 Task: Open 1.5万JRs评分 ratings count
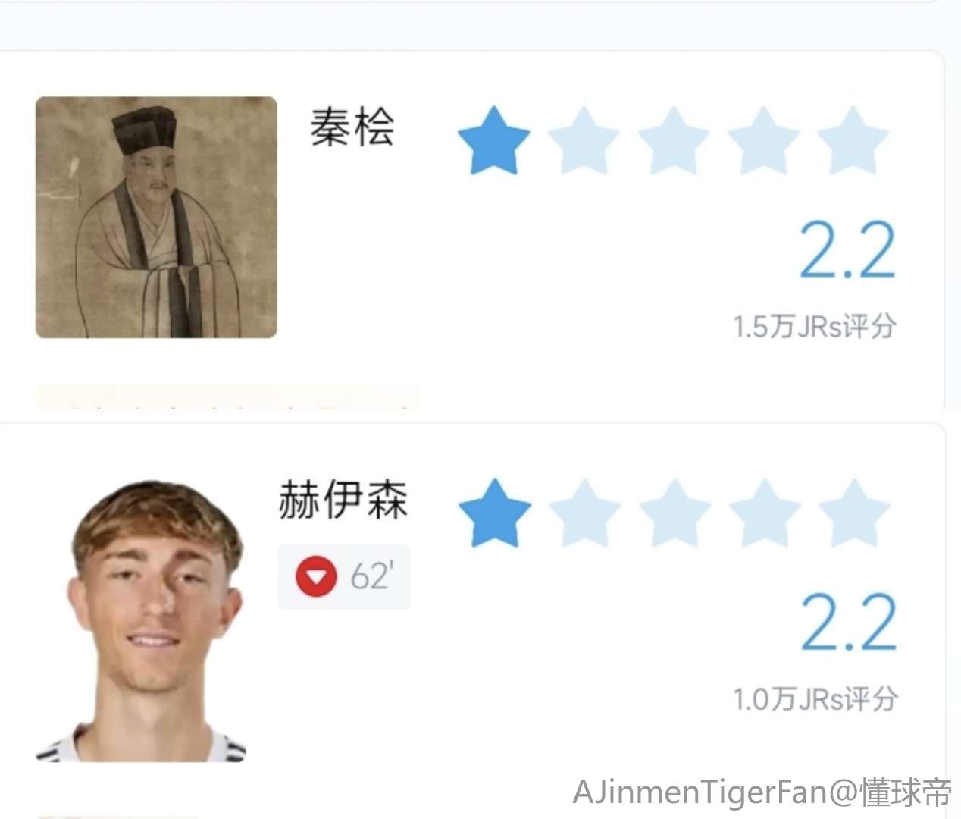[x=815, y=327]
